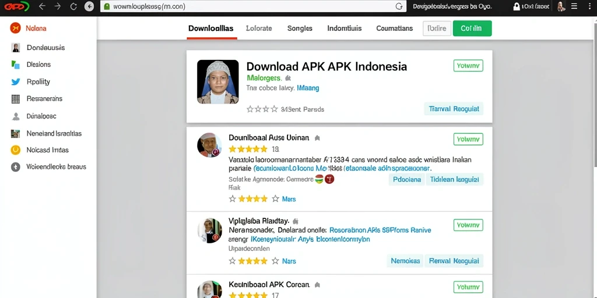Screen dimensions: 597x298
Task: Click the lock icon in the top bar
Action: coord(517,6)
